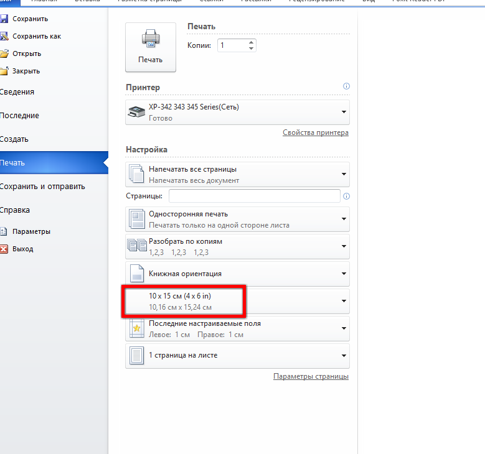This screenshot has width=485, height=454.
Task: Click the info icon next to Страницы field
Action: tap(346, 197)
